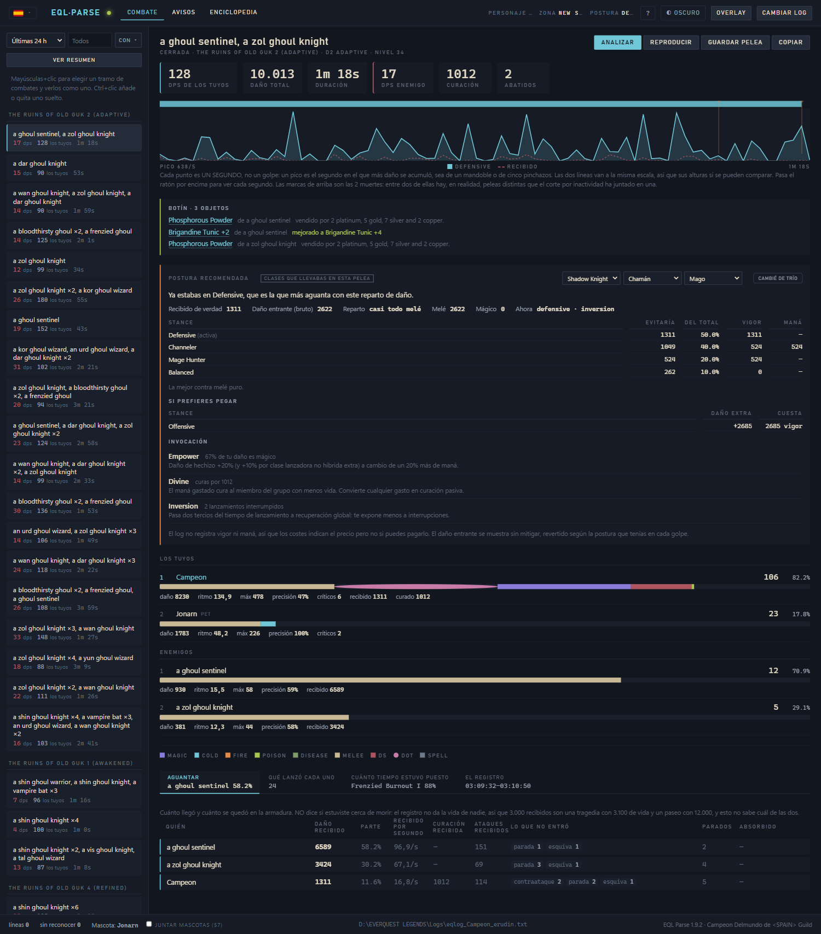Open QUÉ LANZÓ CADA UNO tab
The height and width of the screenshot is (934, 821).
pyautogui.click(x=301, y=781)
